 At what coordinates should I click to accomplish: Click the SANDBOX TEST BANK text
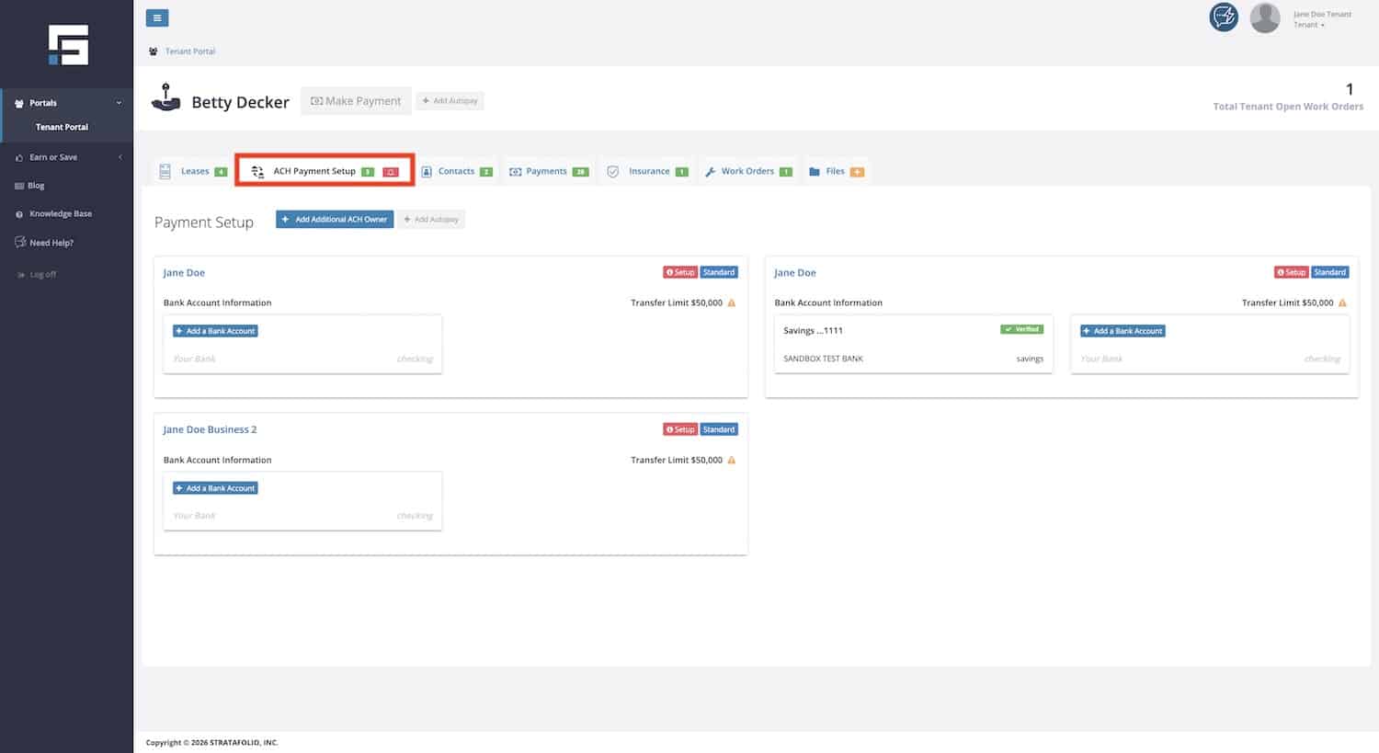point(823,359)
